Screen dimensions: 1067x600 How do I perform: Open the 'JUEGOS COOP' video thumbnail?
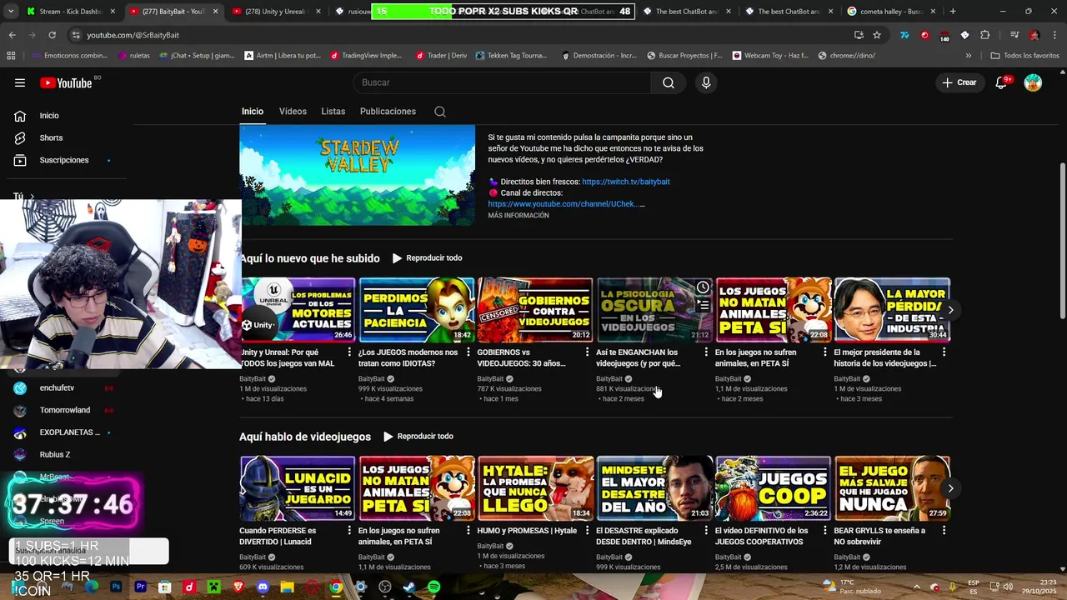pyautogui.click(x=773, y=488)
